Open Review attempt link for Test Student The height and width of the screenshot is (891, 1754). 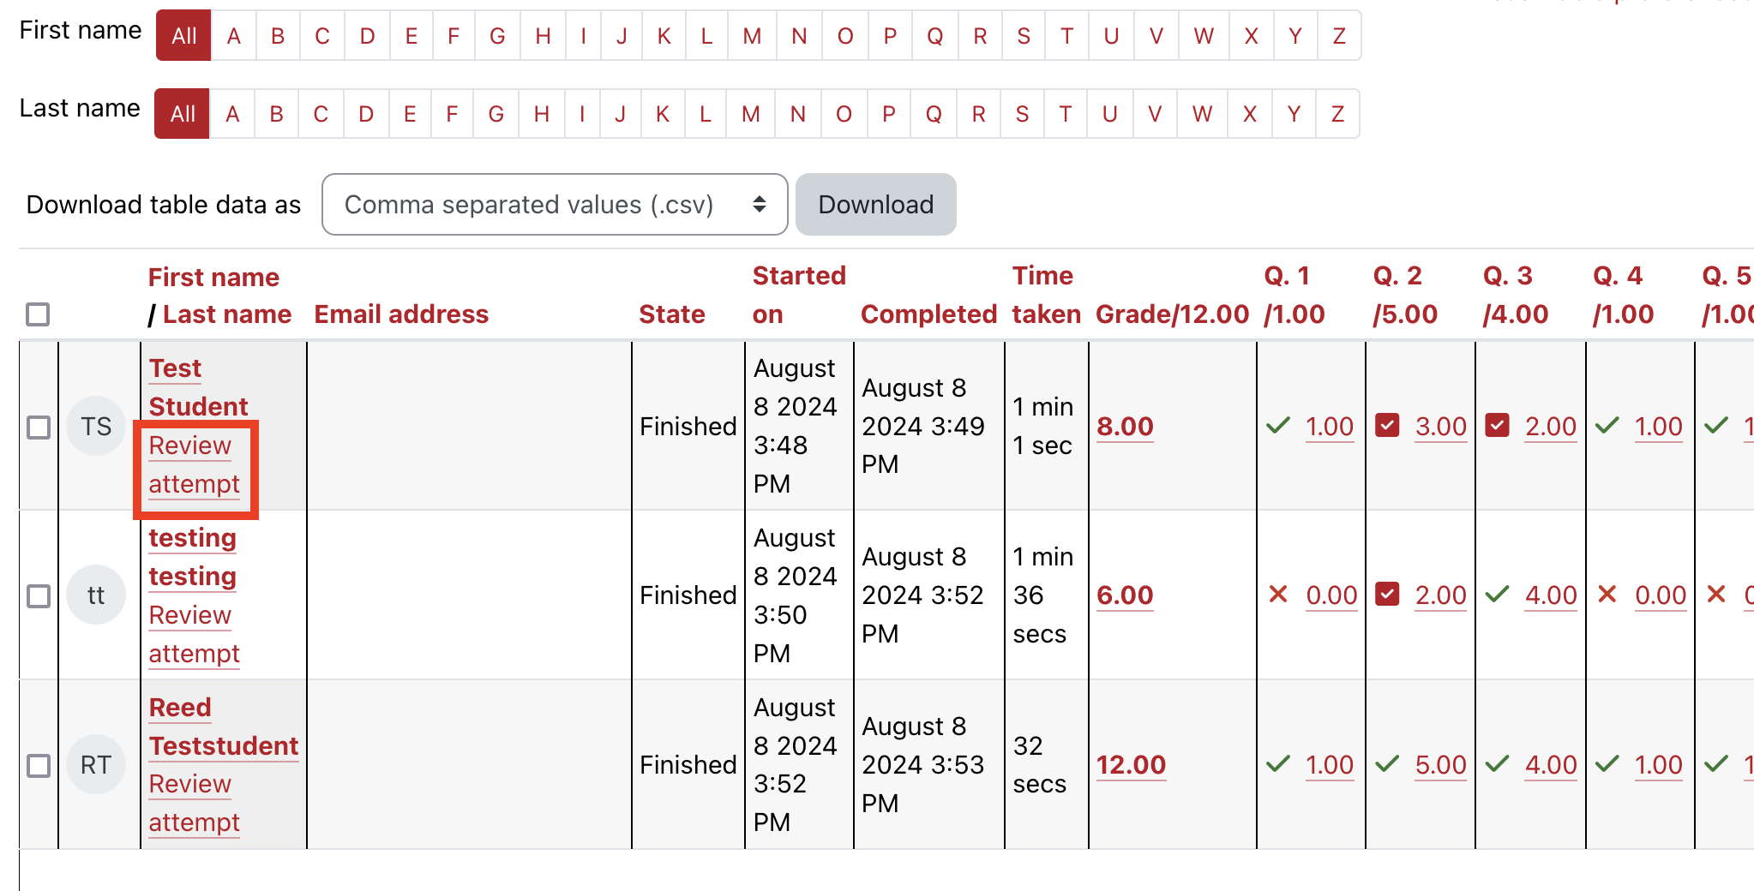tap(194, 465)
